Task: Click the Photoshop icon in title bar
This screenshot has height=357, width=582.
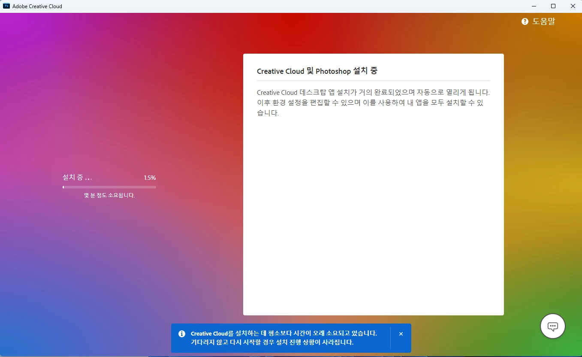Action: coord(6,6)
